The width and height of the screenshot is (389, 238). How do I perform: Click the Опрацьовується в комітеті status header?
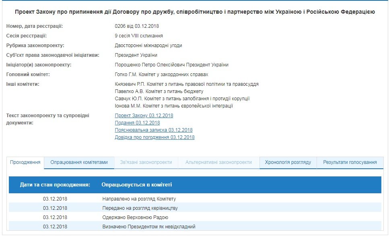click(137, 185)
